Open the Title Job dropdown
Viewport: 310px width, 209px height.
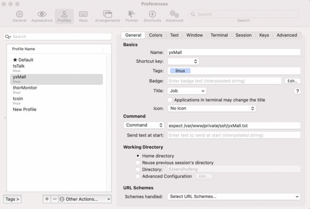(x=187, y=91)
